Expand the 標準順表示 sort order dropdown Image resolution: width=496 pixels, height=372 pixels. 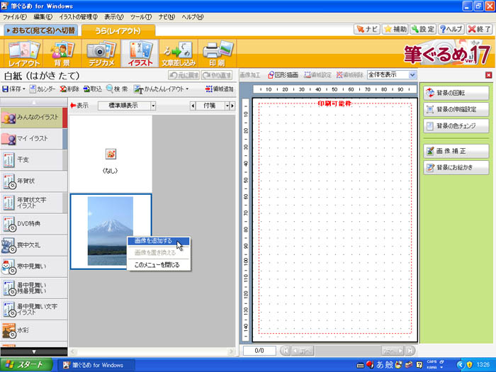point(152,106)
